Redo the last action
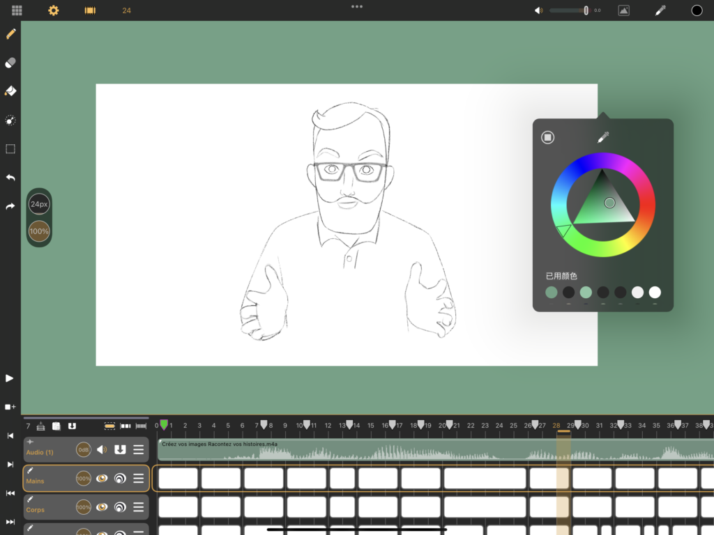Viewport: 714px width, 535px height. click(x=10, y=206)
